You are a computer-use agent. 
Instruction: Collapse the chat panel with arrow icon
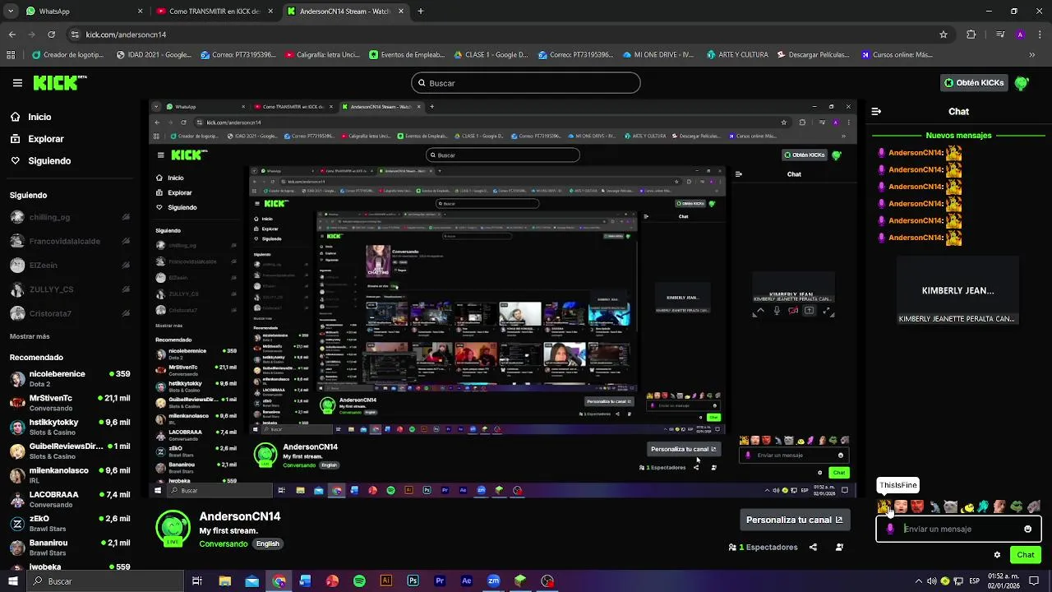[x=876, y=111]
